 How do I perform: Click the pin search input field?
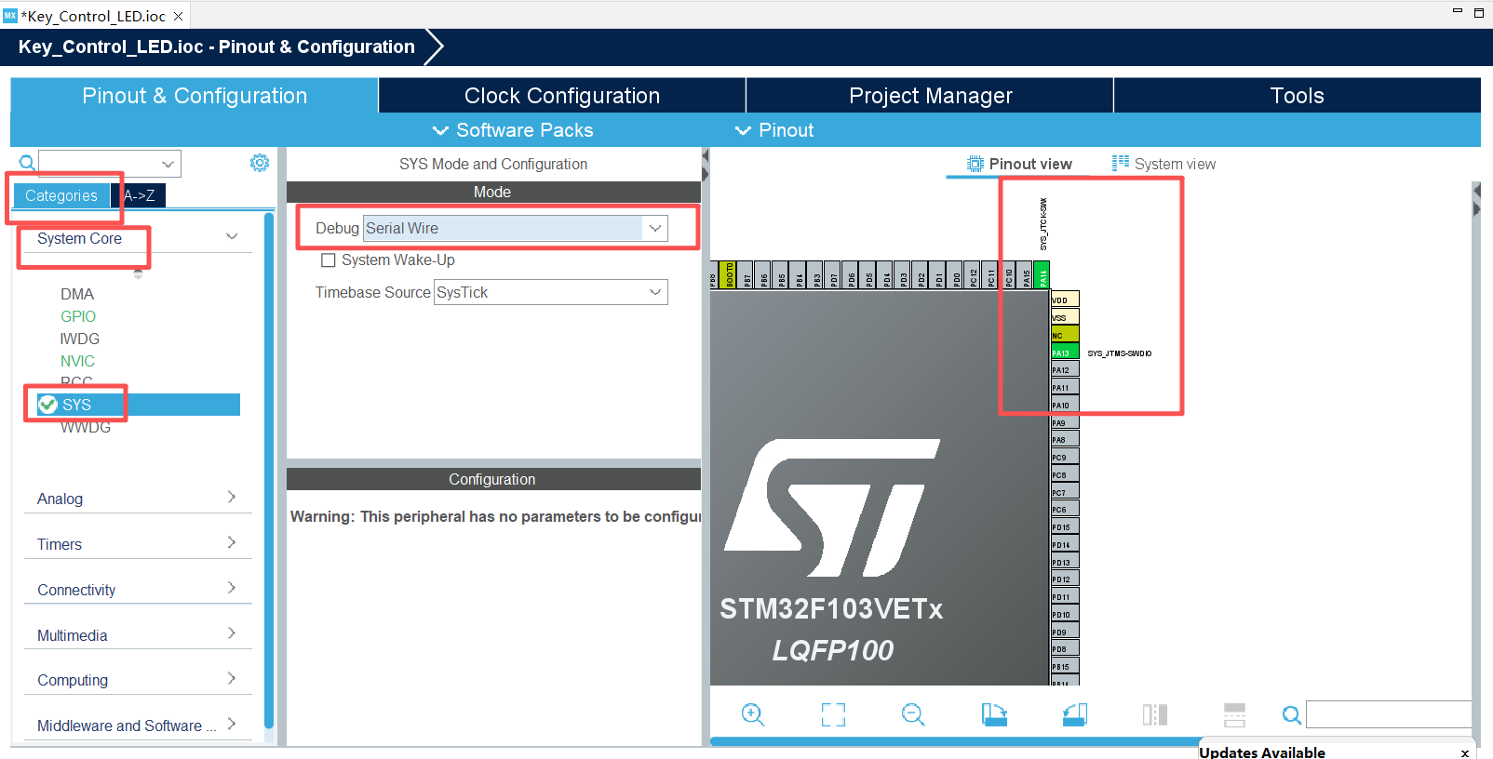(x=1389, y=714)
